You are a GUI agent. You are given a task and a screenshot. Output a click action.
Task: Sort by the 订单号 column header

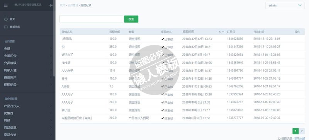tap(231, 32)
